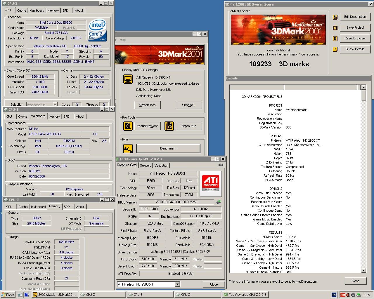Click the Run section benchmark icon
The height and width of the screenshot is (299, 374).
click(x=128, y=149)
